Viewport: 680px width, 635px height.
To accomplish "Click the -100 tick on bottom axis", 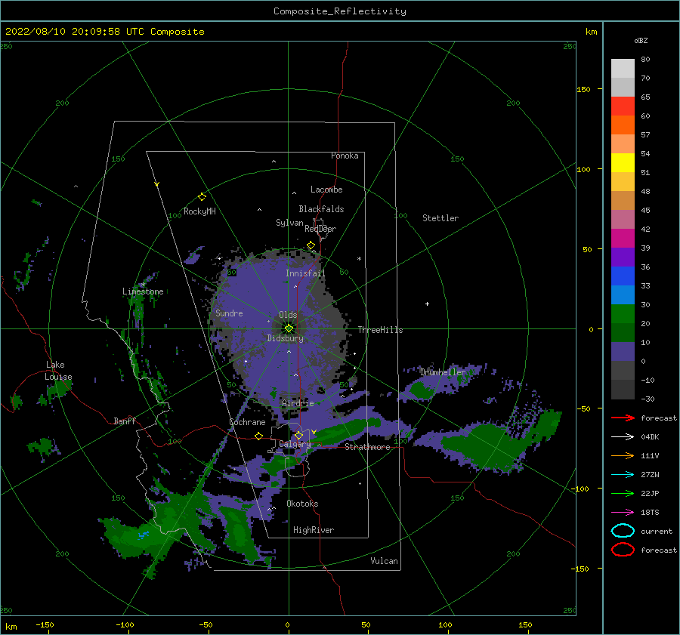I will point(125,625).
